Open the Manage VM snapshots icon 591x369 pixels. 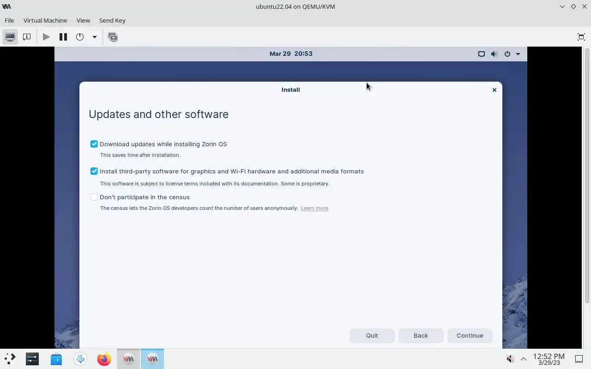point(113,37)
